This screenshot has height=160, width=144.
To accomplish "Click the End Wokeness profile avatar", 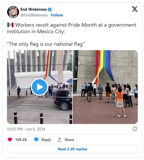I will (13, 12).
